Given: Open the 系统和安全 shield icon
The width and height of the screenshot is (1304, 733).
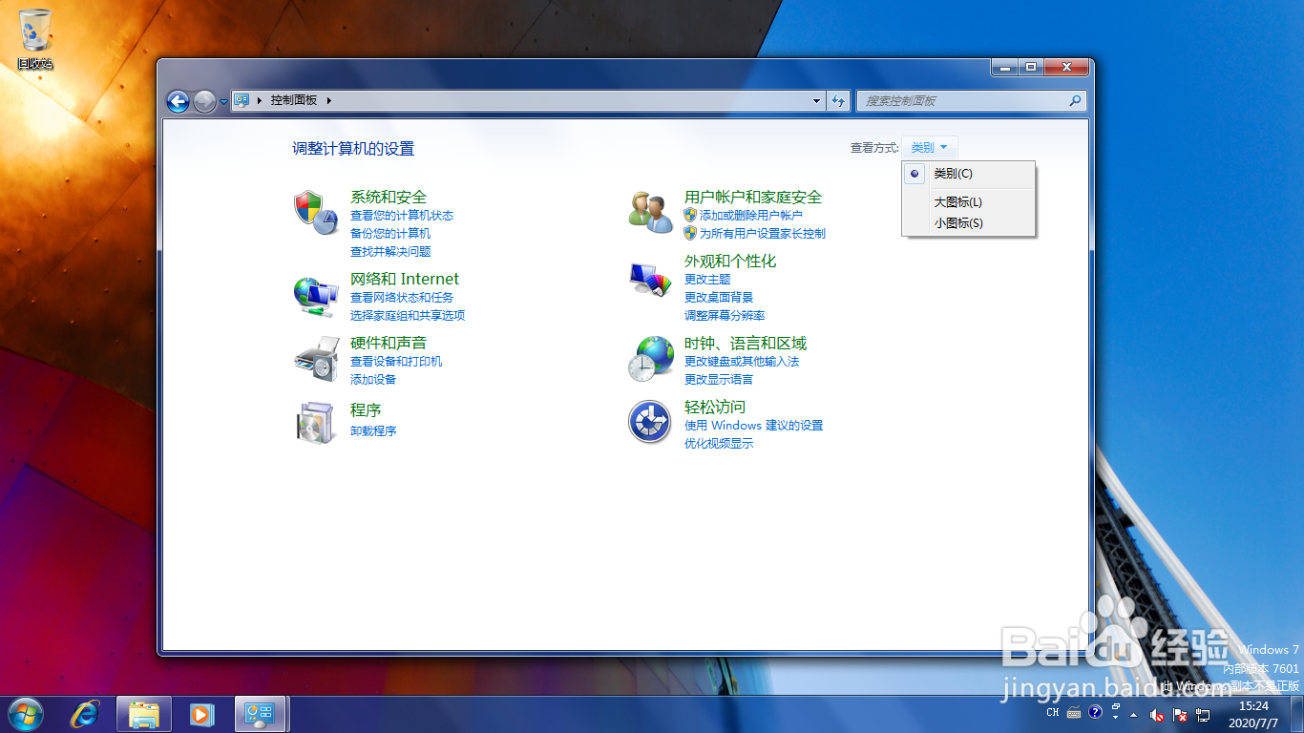Looking at the screenshot, I should pyautogui.click(x=316, y=212).
